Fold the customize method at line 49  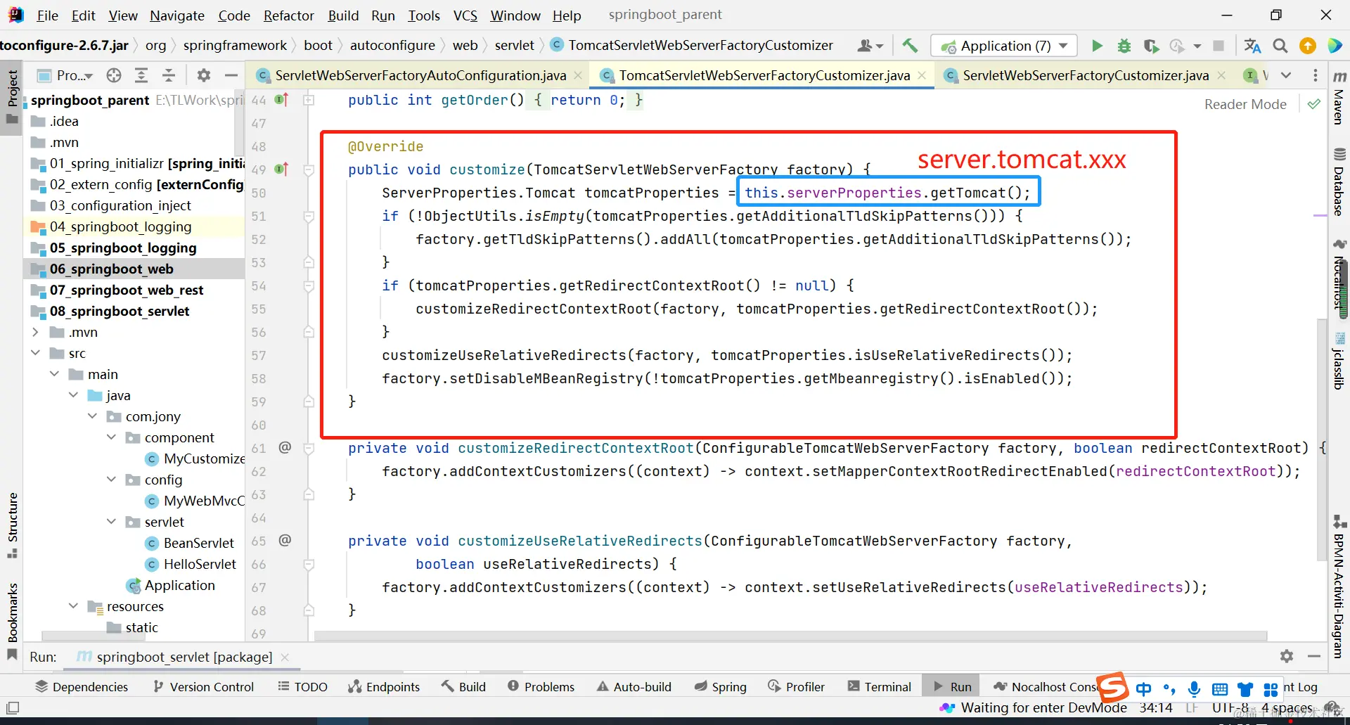click(x=308, y=169)
